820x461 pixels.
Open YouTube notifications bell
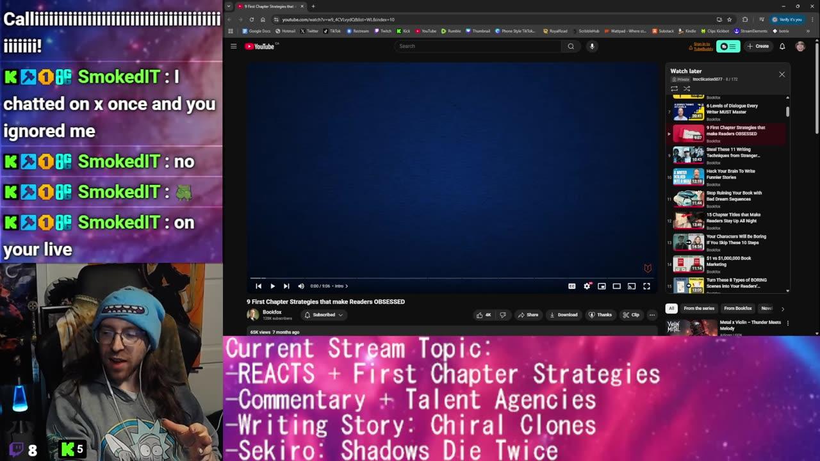(782, 46)
